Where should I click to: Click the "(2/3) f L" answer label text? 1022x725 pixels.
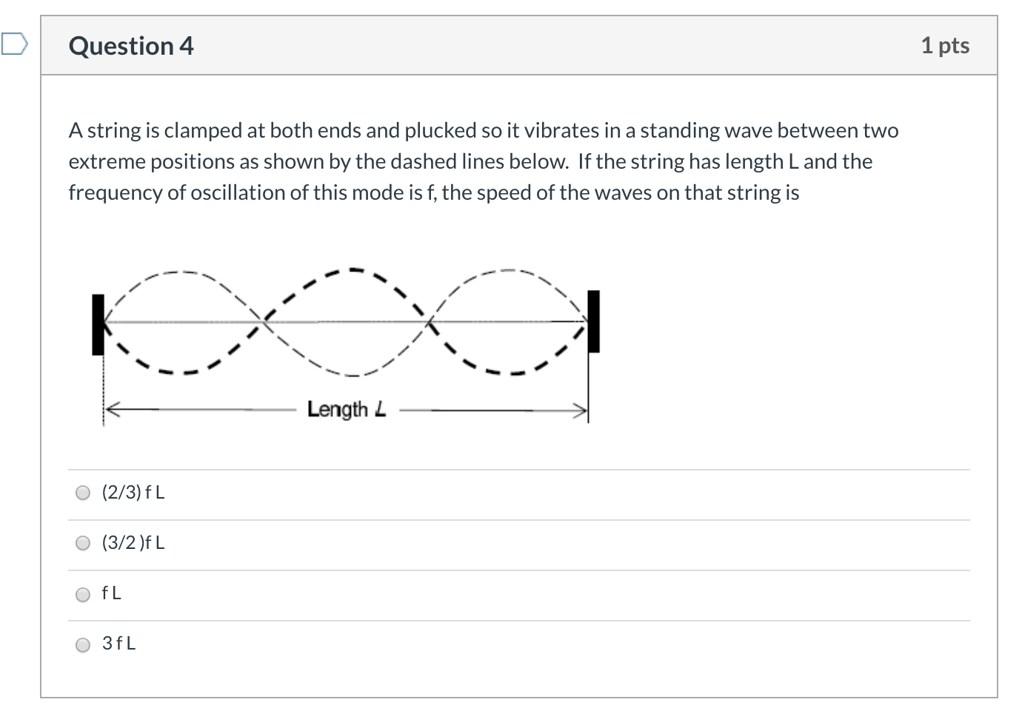click(x=133, y=493)
